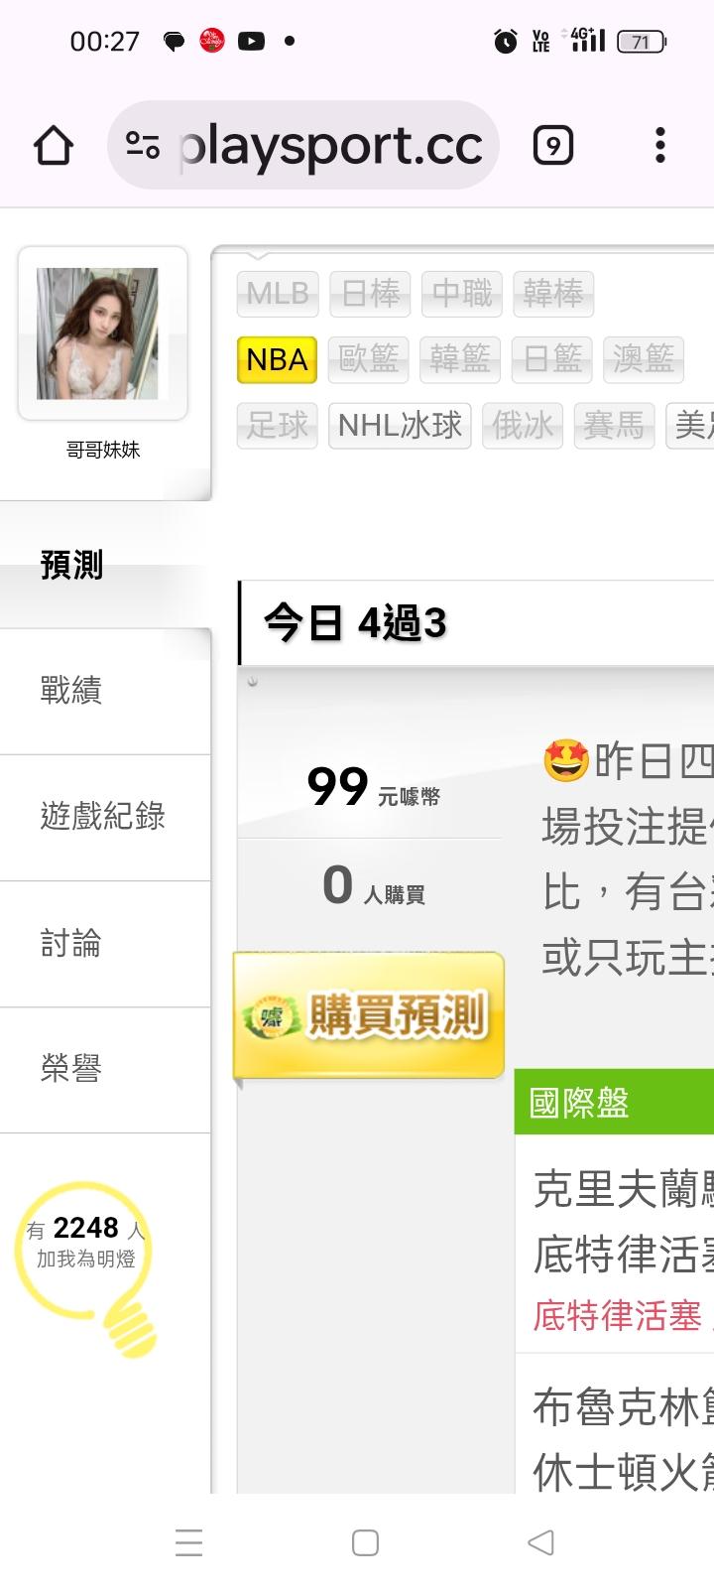Open the 遊戲紀錄 sidebar menu item
Image resolution: width=714 pixels, height=1592 pixels.
tap(105, 818)
